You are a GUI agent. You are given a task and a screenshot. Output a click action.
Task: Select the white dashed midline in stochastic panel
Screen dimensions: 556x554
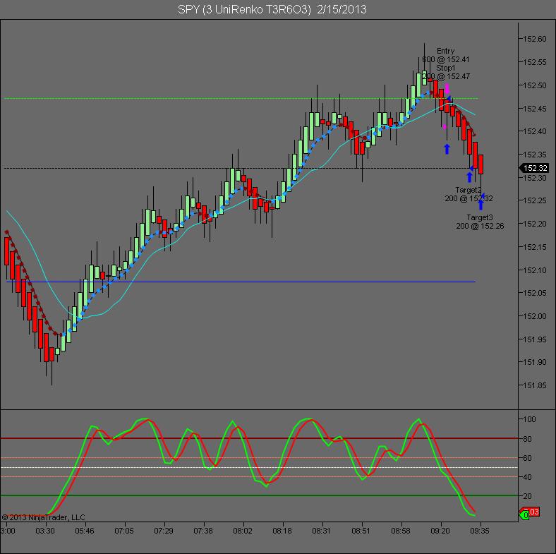[x=259, y=467]
